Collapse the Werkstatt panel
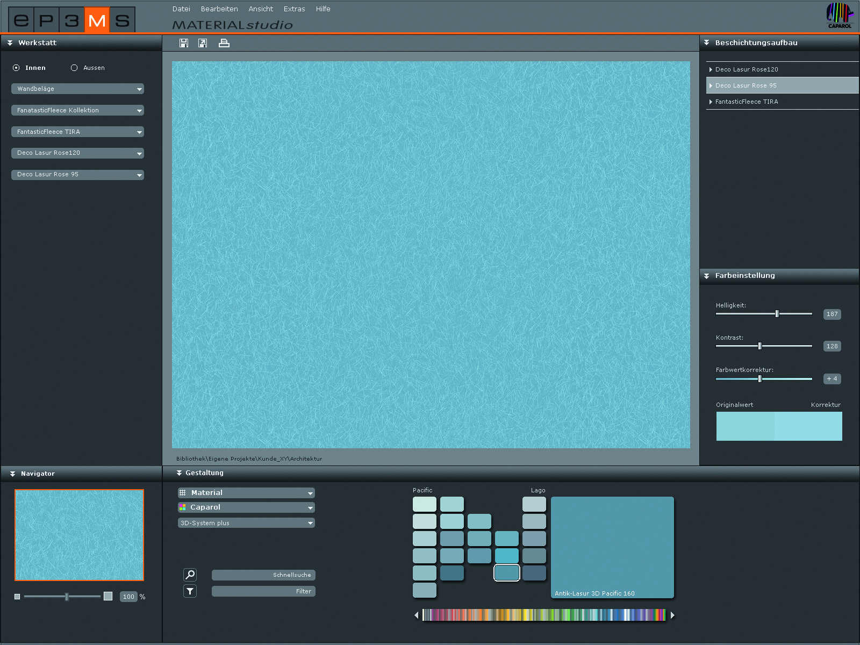860x645 pixels. point(10,43)
